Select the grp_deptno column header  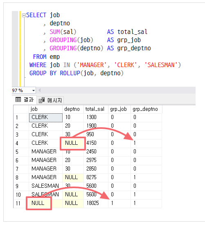(x=146, y=109)
